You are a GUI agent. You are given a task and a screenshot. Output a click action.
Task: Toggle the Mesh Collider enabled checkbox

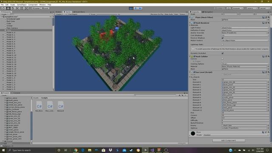point(194,57)
